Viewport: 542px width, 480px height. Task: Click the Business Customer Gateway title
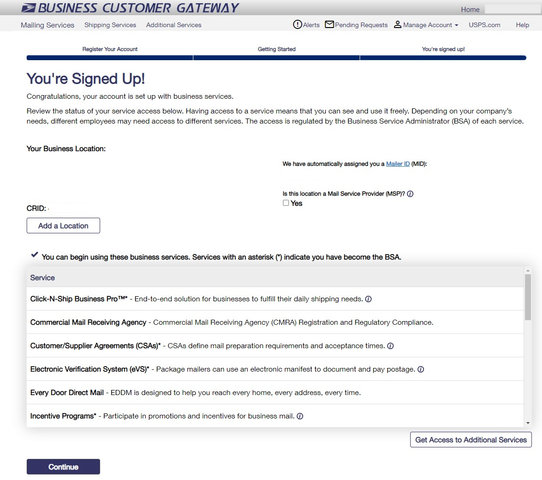[x=138, y=8]
